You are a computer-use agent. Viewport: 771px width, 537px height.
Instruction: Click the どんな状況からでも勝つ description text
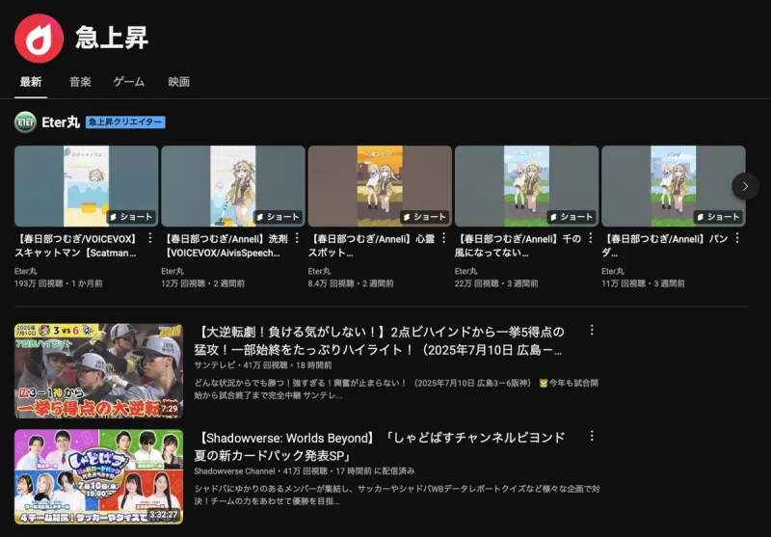point(396,389)
